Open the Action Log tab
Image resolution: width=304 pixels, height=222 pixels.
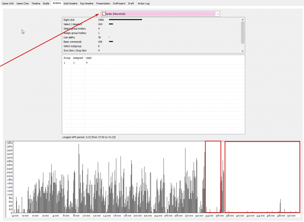pyautogui.click(x=143, y=3)
